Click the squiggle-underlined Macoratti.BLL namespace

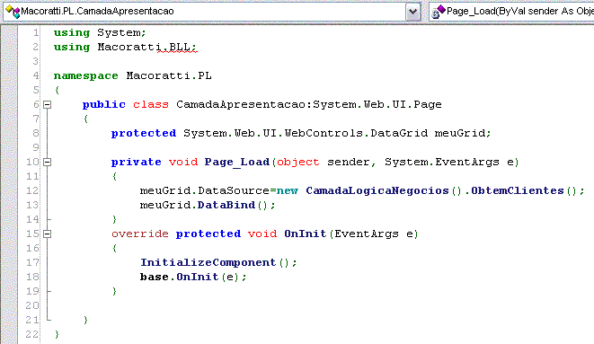(x=147, y=47)
